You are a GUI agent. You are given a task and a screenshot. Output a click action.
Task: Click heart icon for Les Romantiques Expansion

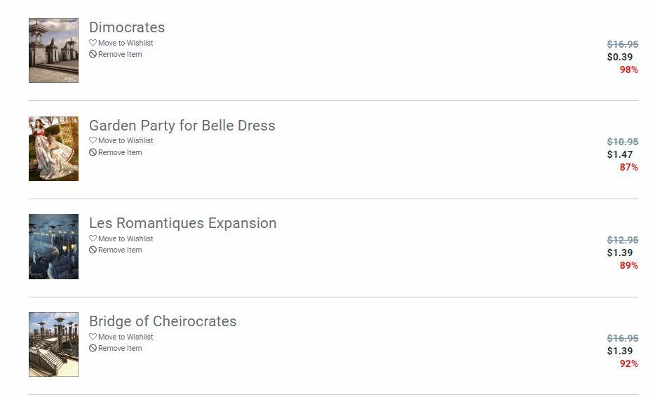[93, 239]
